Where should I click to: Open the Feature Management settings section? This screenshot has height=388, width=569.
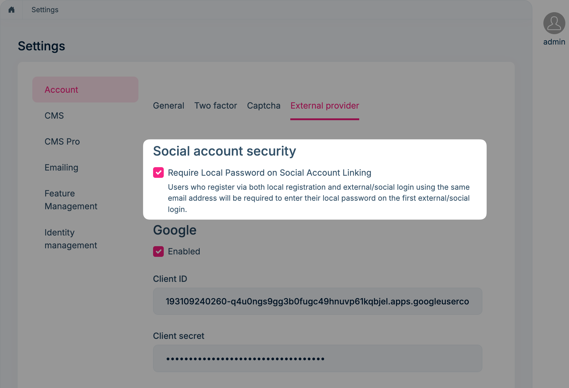coord(71,200)
